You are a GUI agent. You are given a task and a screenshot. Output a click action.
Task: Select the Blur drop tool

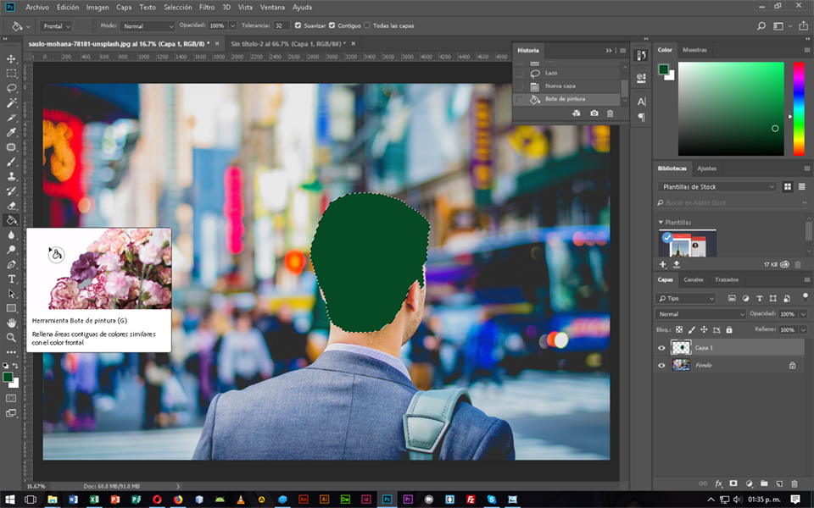11,235
